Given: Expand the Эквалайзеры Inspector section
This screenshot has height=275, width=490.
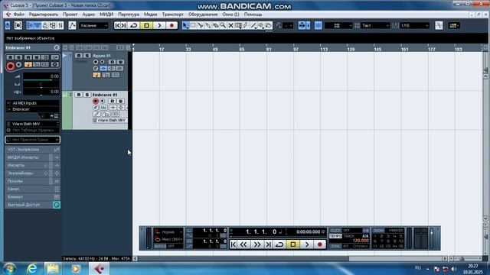Looking at the screenshot, I should [x=32, y=173].
